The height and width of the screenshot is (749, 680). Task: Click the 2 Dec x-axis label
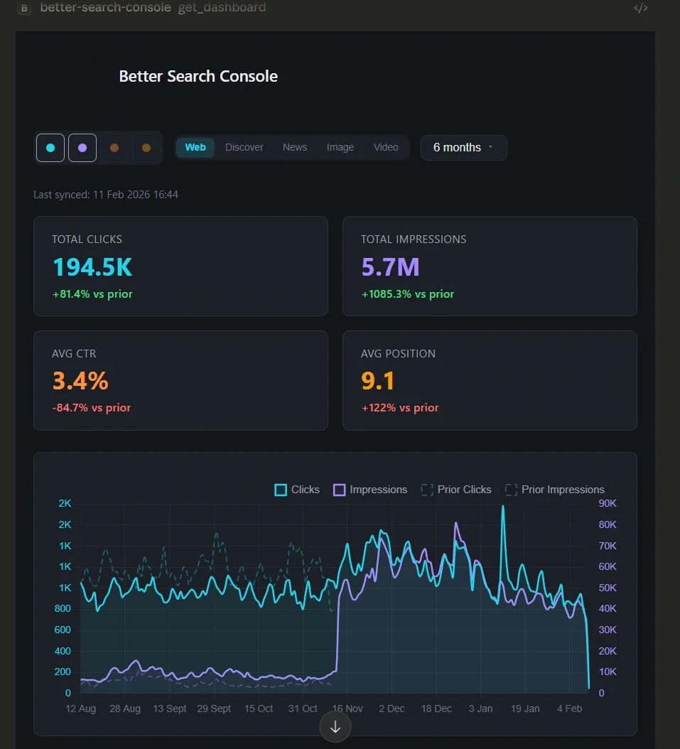point(392,708)
